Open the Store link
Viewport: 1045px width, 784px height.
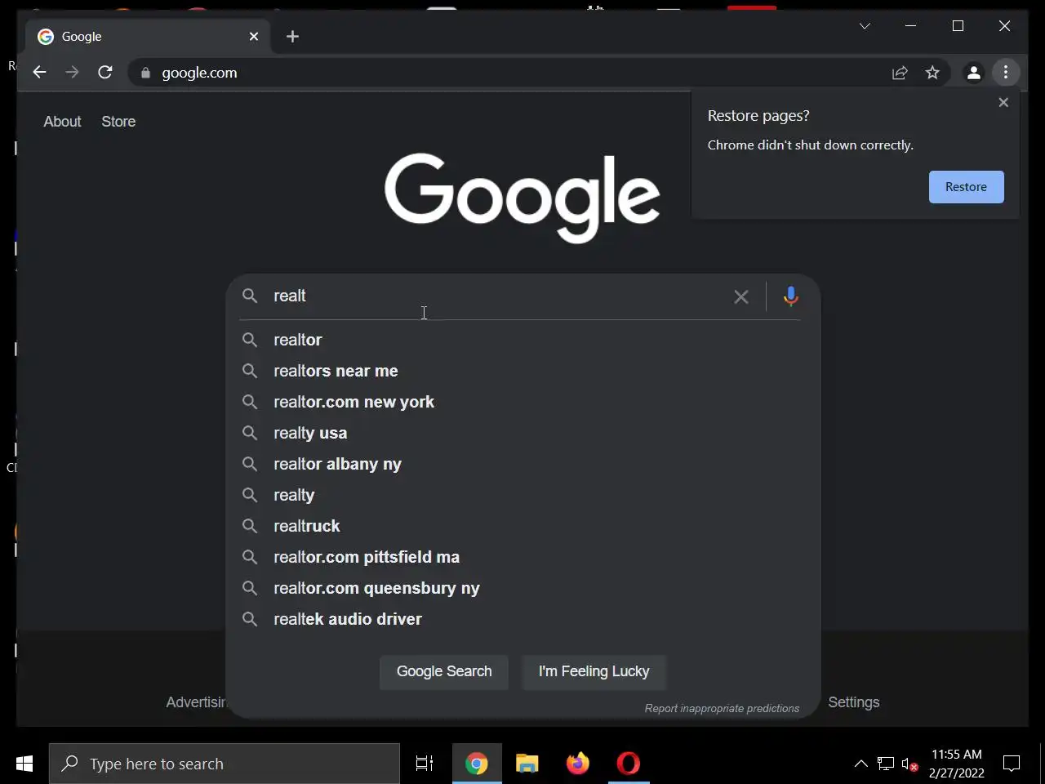click(118, 122)
